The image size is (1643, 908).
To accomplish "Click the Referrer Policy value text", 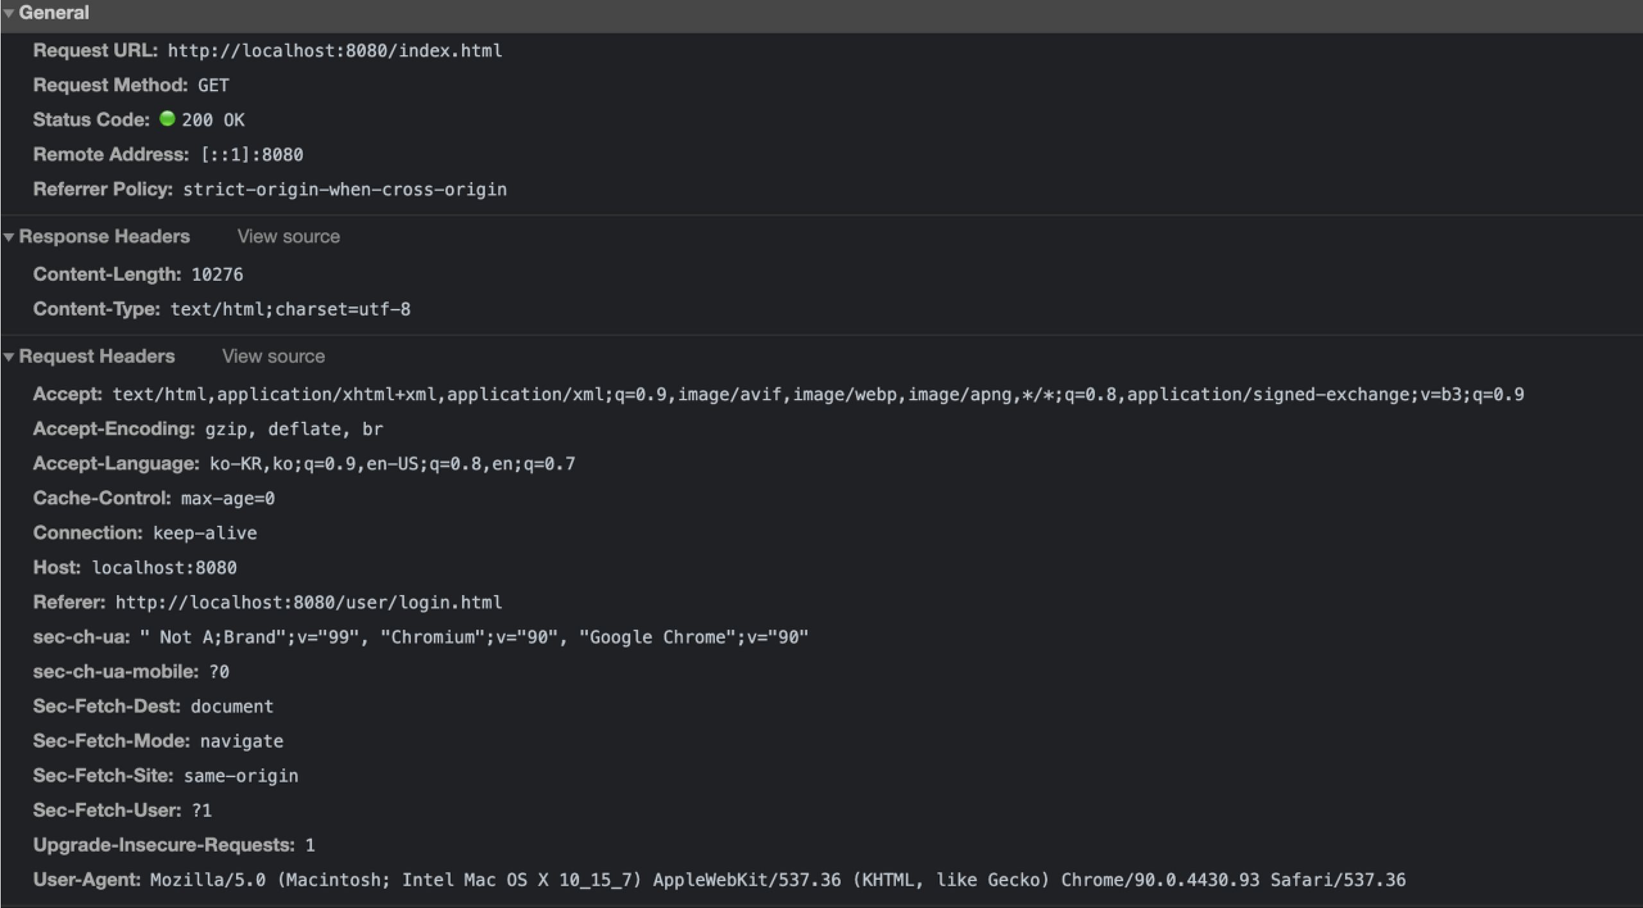I will (345, 190).
